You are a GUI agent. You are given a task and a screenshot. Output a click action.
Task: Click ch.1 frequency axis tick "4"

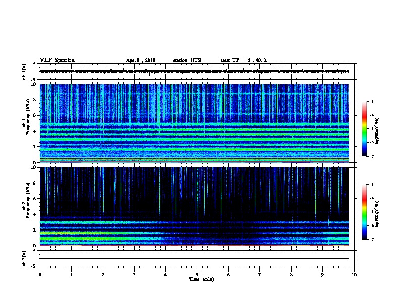35,131
